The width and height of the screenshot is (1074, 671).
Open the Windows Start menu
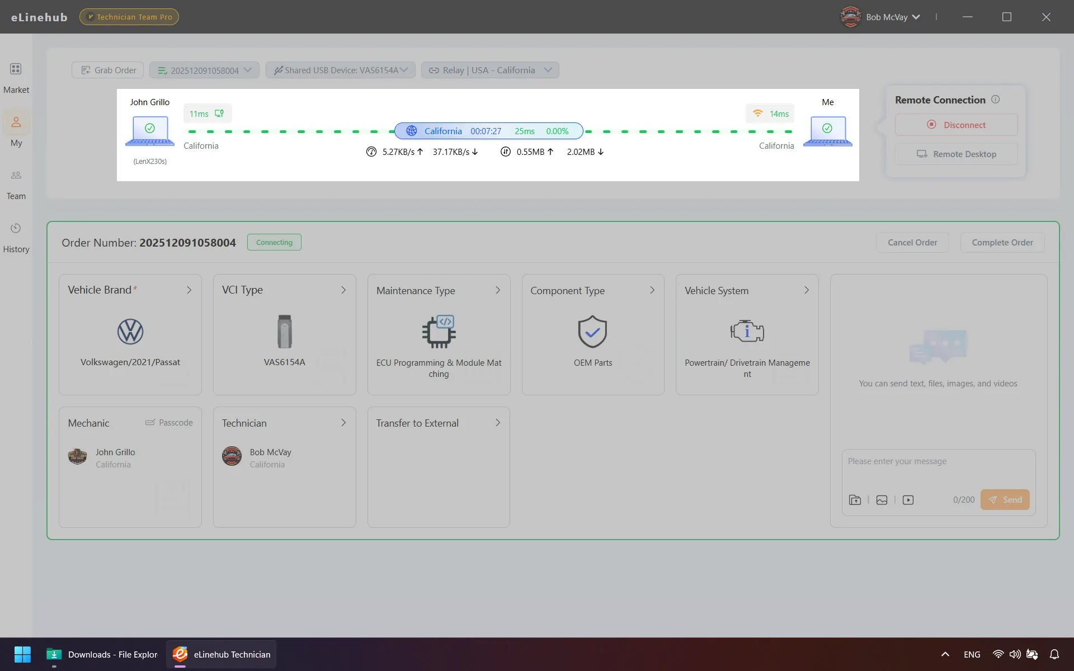click(22, 654)
